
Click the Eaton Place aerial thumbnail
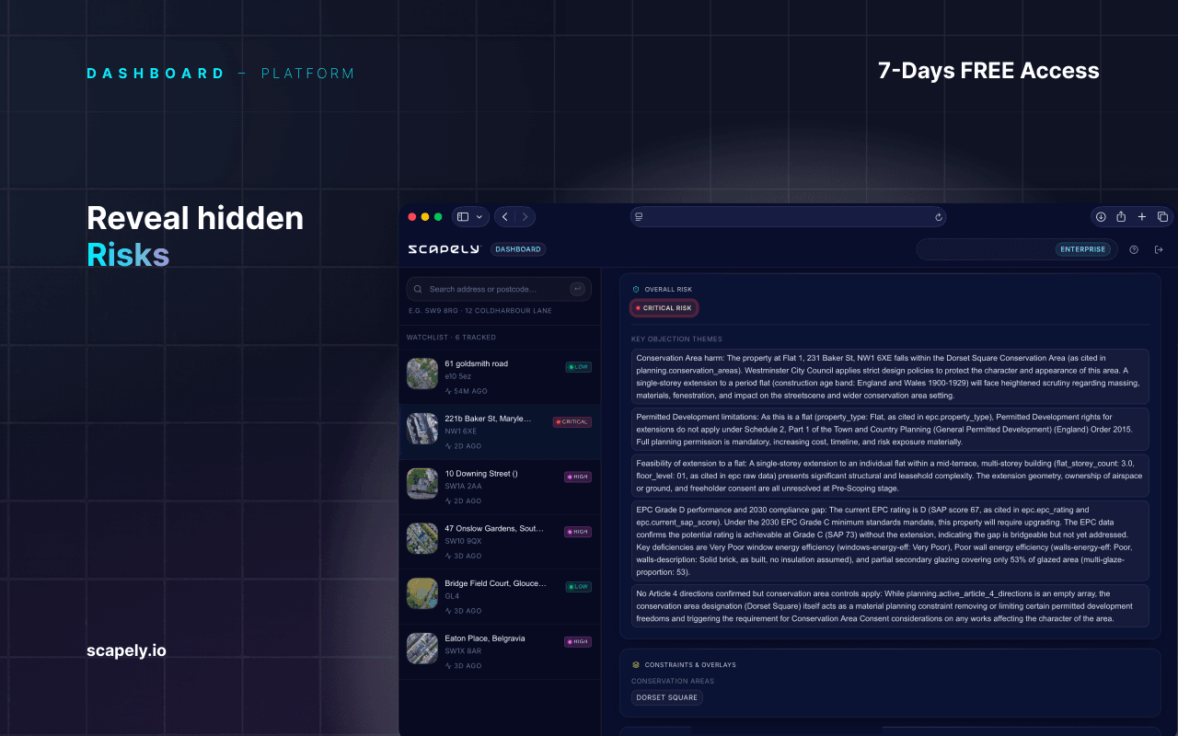click(x=422, y=649)
